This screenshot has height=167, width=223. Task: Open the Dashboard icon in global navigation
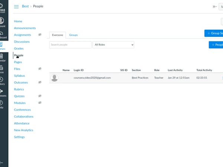pyautogui.click(x=1, y=33)
